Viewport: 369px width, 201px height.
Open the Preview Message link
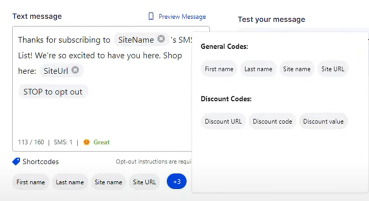[x=182, y=17]
